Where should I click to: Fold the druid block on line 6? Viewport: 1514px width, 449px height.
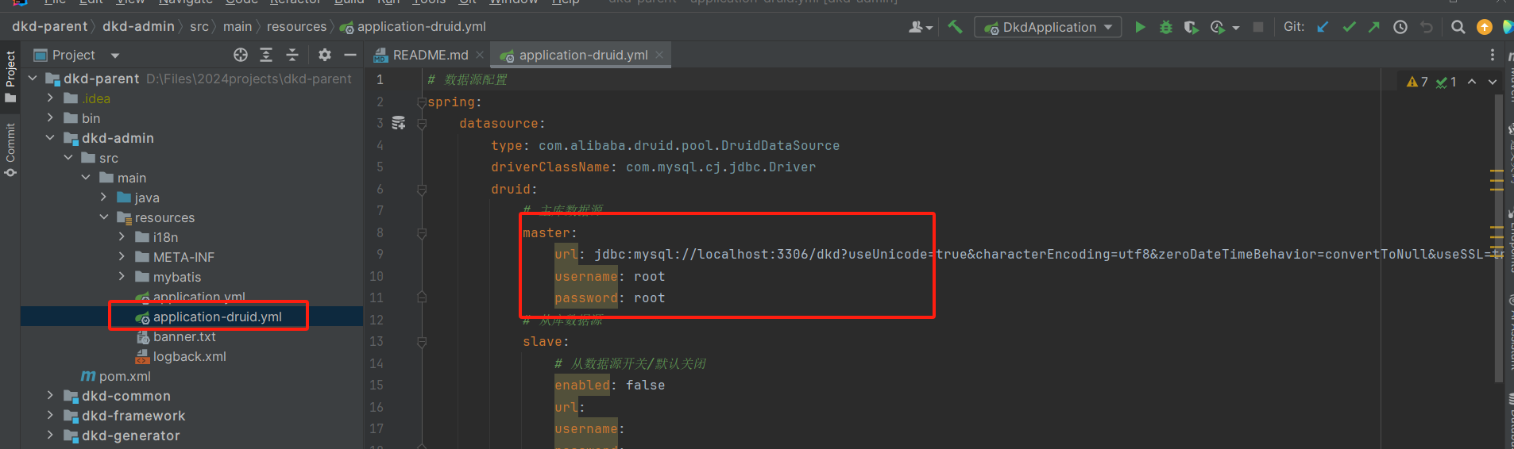click(422, 189)
